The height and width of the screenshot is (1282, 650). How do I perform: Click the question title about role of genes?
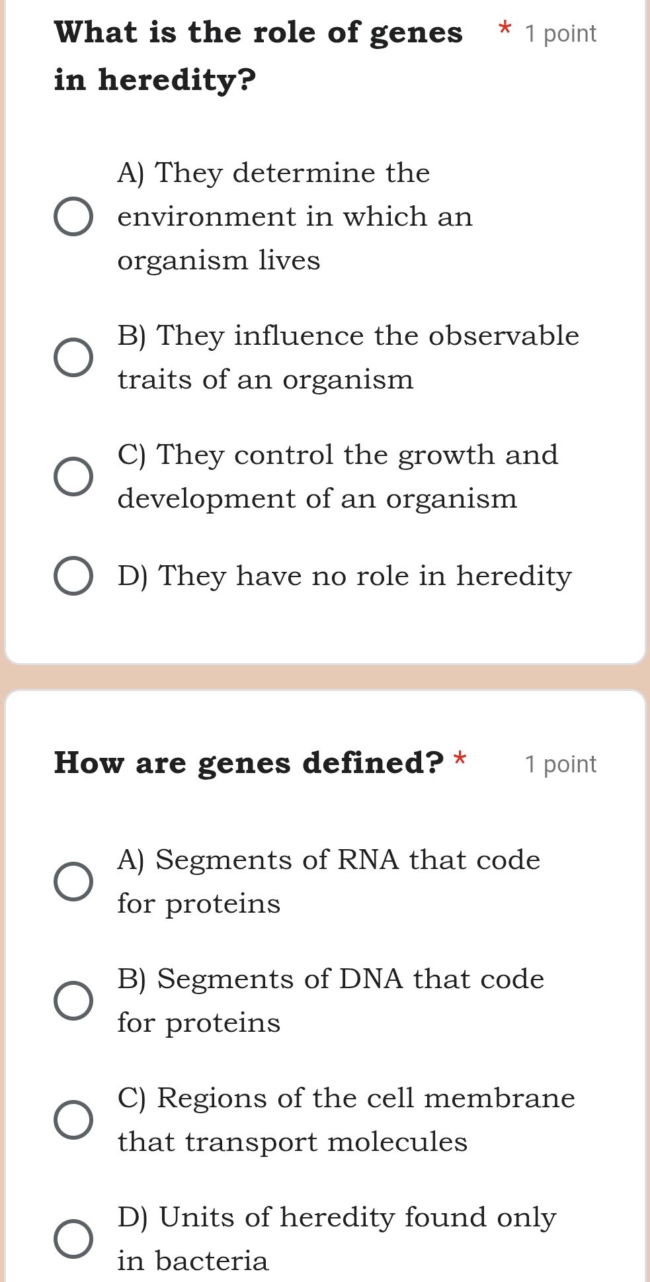click(257, 32)
